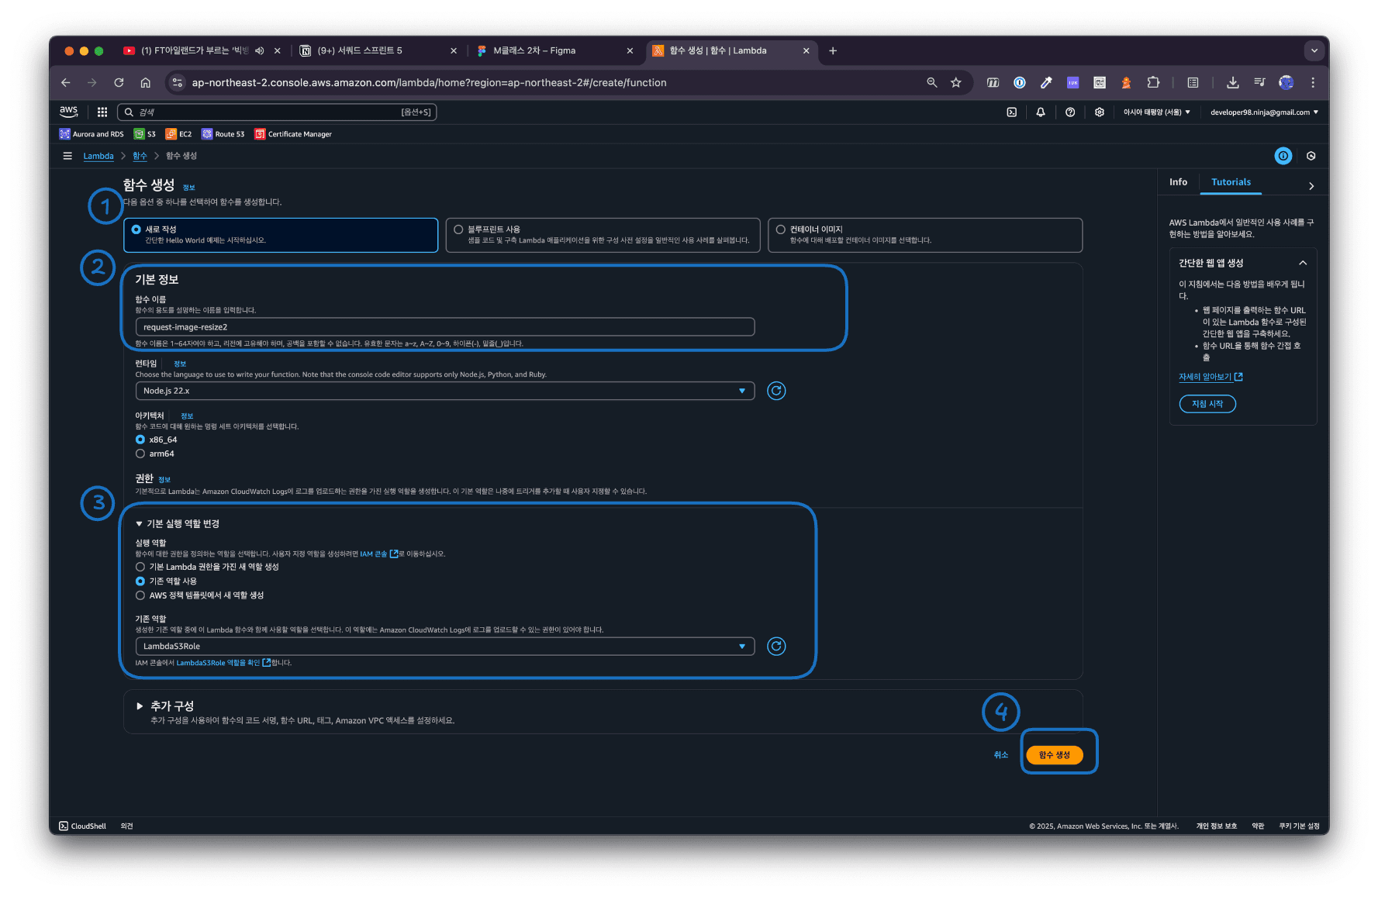1378x897 pixels.
Task: Open the Aurora and RDS shortcut
Action: pos(92,134)
